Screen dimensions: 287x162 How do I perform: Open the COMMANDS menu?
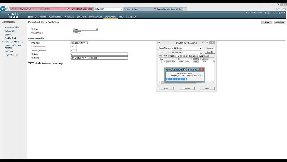pyautogui.click(x=110, y=17)
